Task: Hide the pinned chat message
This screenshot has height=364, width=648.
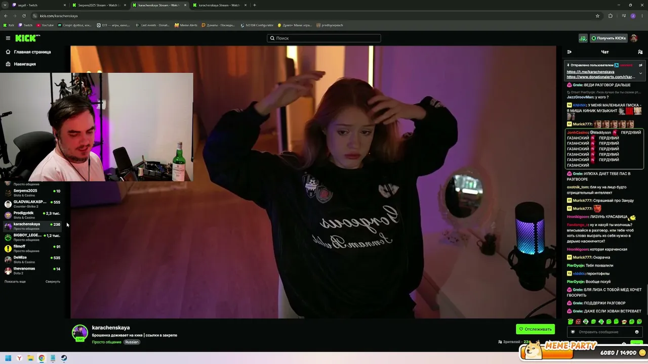Action: tap(640, 65)
